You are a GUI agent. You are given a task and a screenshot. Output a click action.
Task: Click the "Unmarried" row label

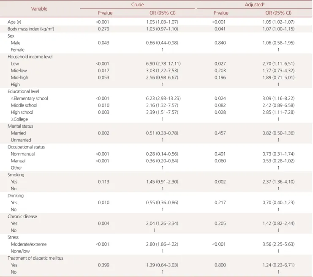click(21, 140)
